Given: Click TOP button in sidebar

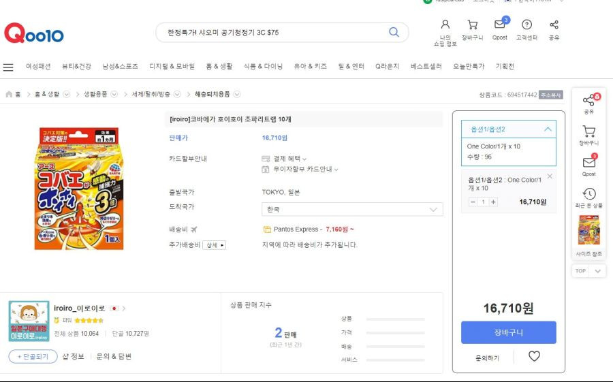Looking at the screenshot, I should (580, 271).
